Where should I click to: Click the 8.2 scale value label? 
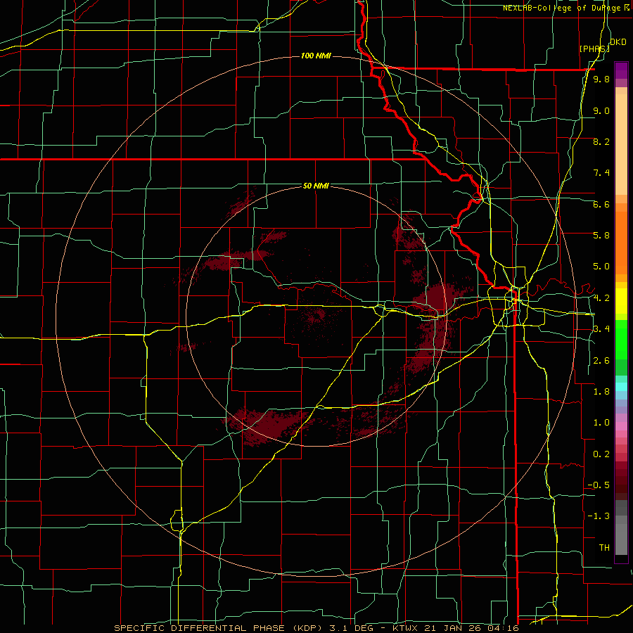[x=601, y=141]
